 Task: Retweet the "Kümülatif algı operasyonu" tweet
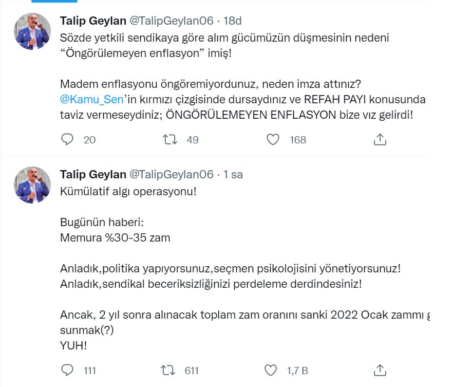click(x=168, y=370)
